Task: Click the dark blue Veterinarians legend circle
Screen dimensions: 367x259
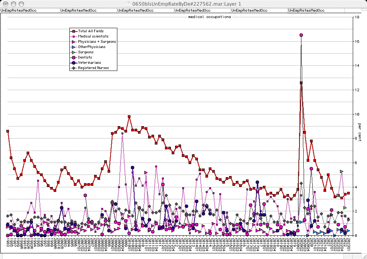Action: [x=74, y=63]
